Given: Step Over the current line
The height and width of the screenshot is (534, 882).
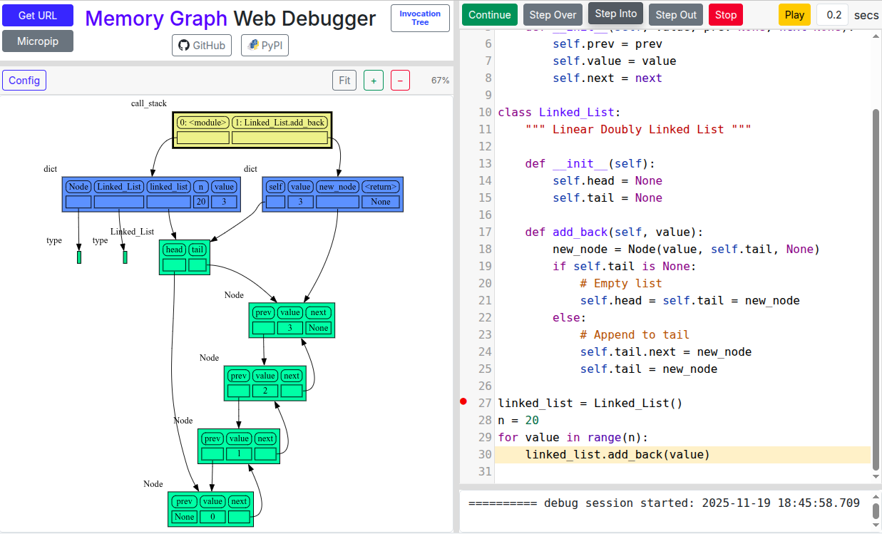Looking at the screenshot, I should pyautogui.click(x=553, y=15).
